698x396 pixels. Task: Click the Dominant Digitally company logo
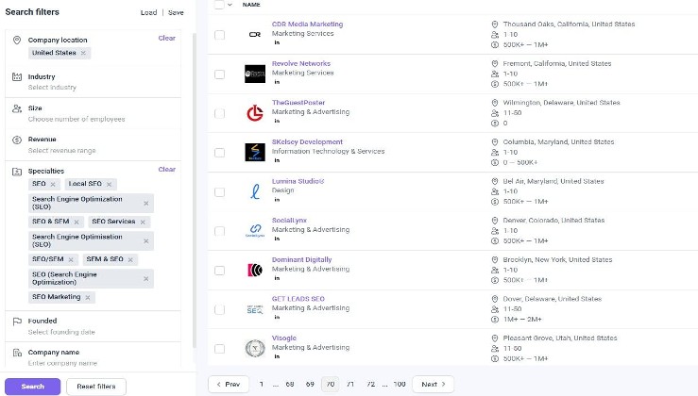254,270
